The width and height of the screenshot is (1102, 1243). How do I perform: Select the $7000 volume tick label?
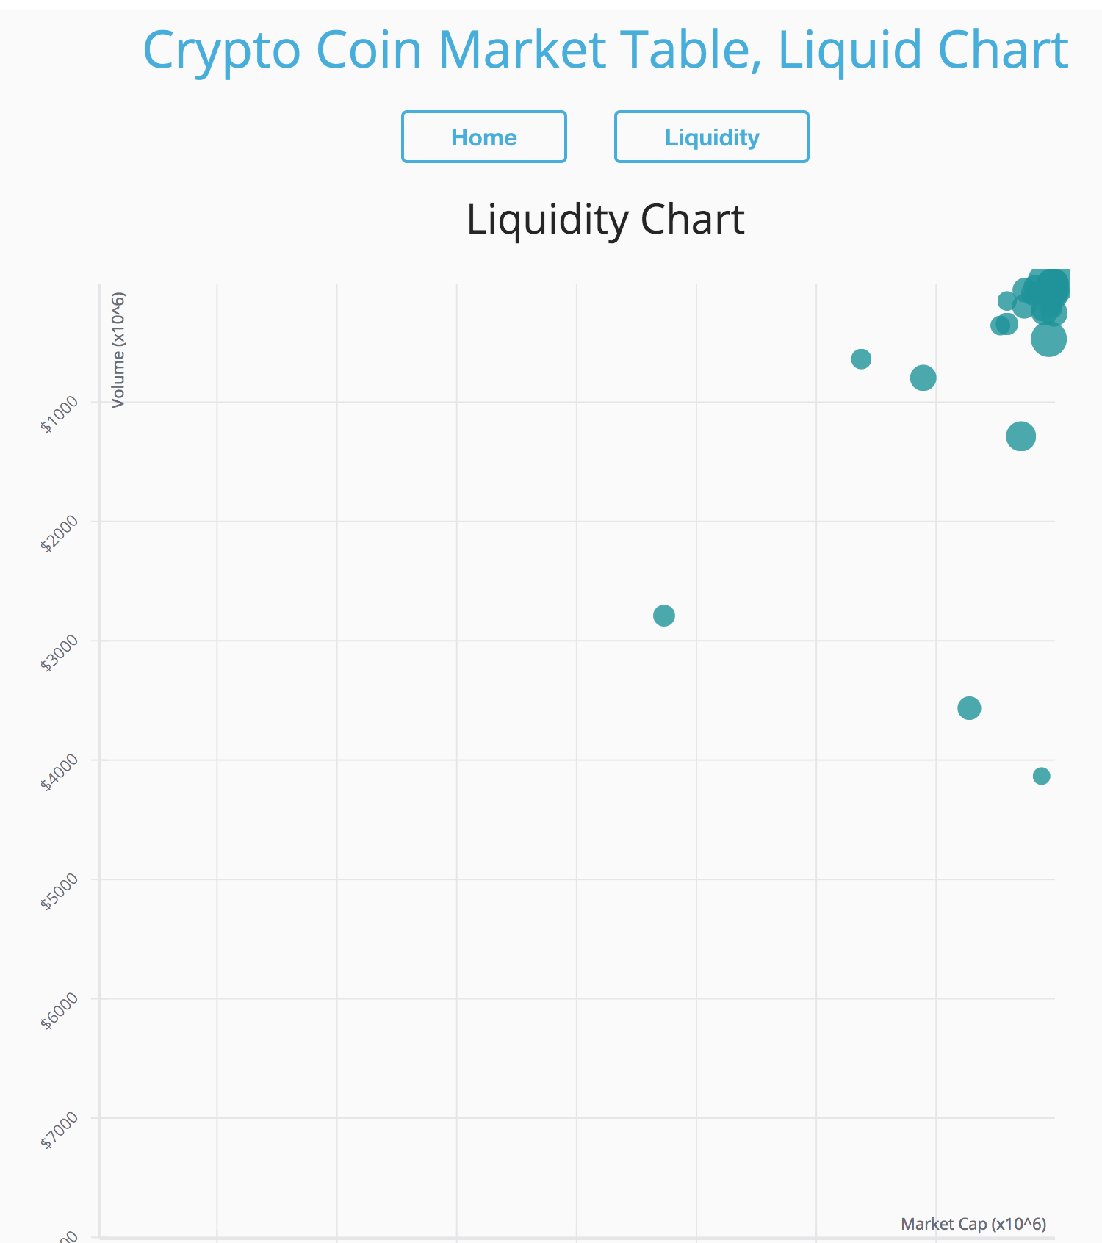(x=59, y=1131)
